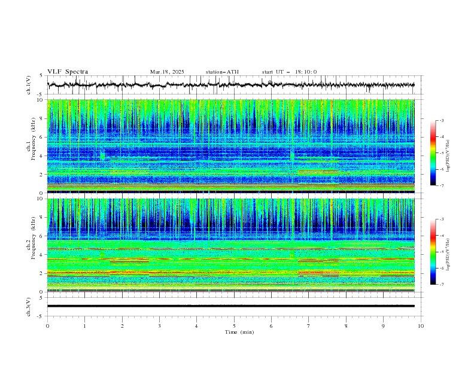Click the ch.1 voltage waveform trace
Image resolution: width=474 pixels, height=366 pixels.
coord(230,85)
